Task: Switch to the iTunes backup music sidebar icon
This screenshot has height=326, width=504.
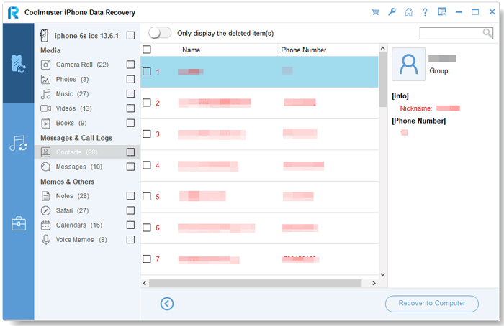Action: [x=18, y=143]
